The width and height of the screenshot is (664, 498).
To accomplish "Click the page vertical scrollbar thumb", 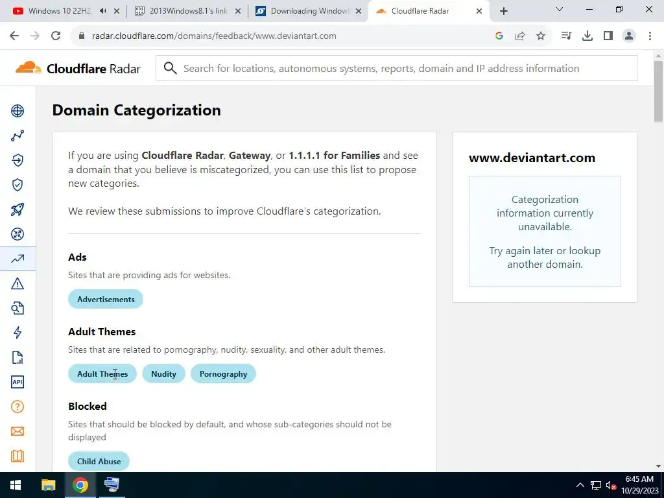I will click(x=659, y=91).
